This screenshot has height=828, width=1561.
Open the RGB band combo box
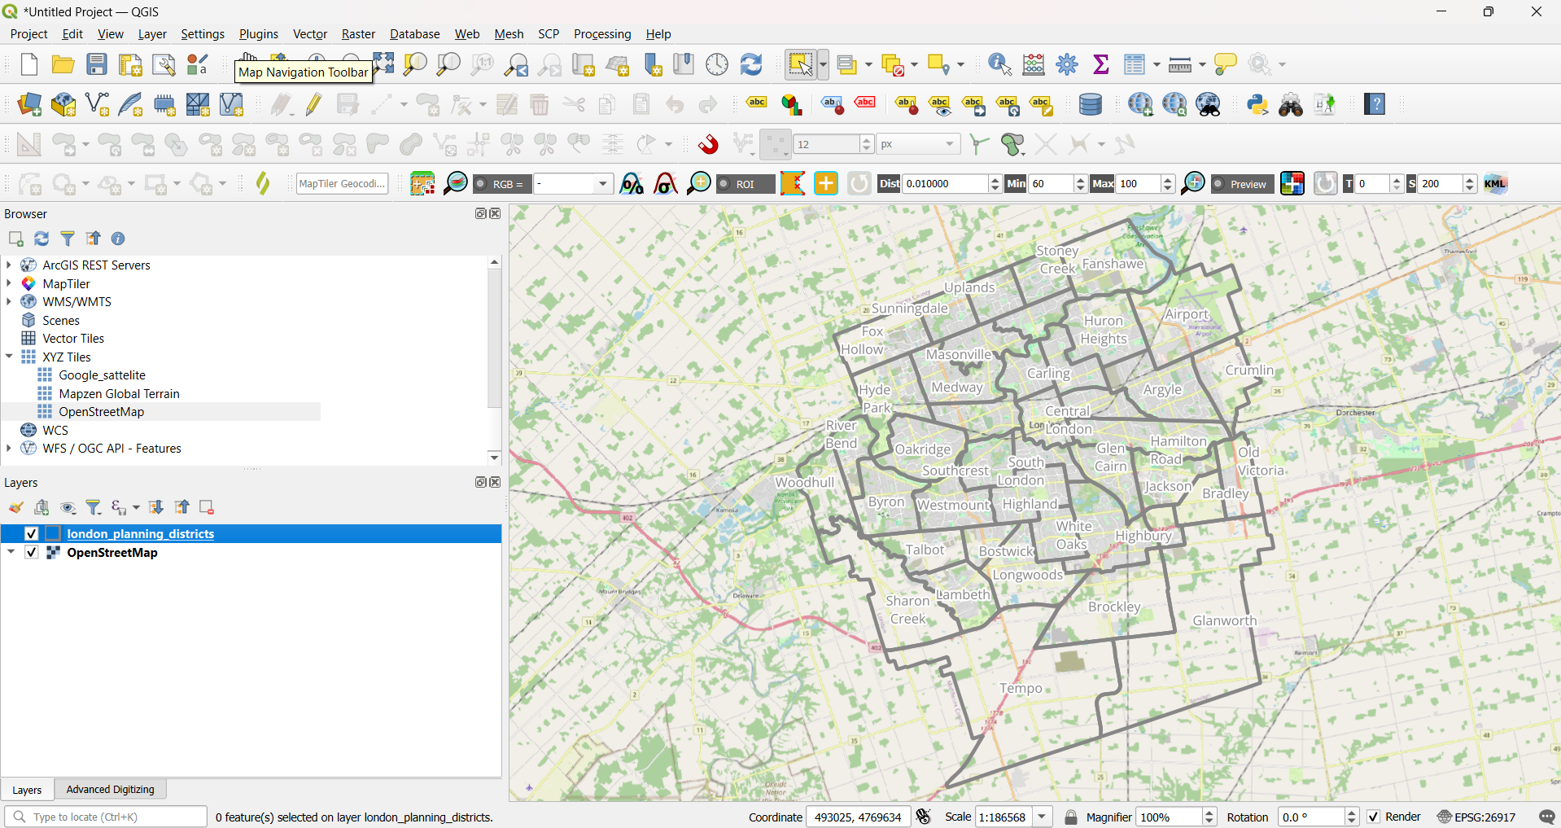[x=573, y=184]
